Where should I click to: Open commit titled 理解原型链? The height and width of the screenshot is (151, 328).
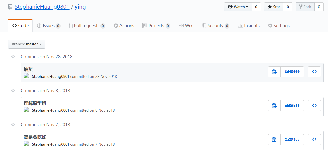(x=35, y=103)
